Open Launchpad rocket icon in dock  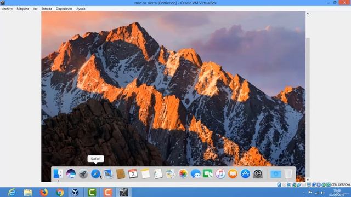83,174
